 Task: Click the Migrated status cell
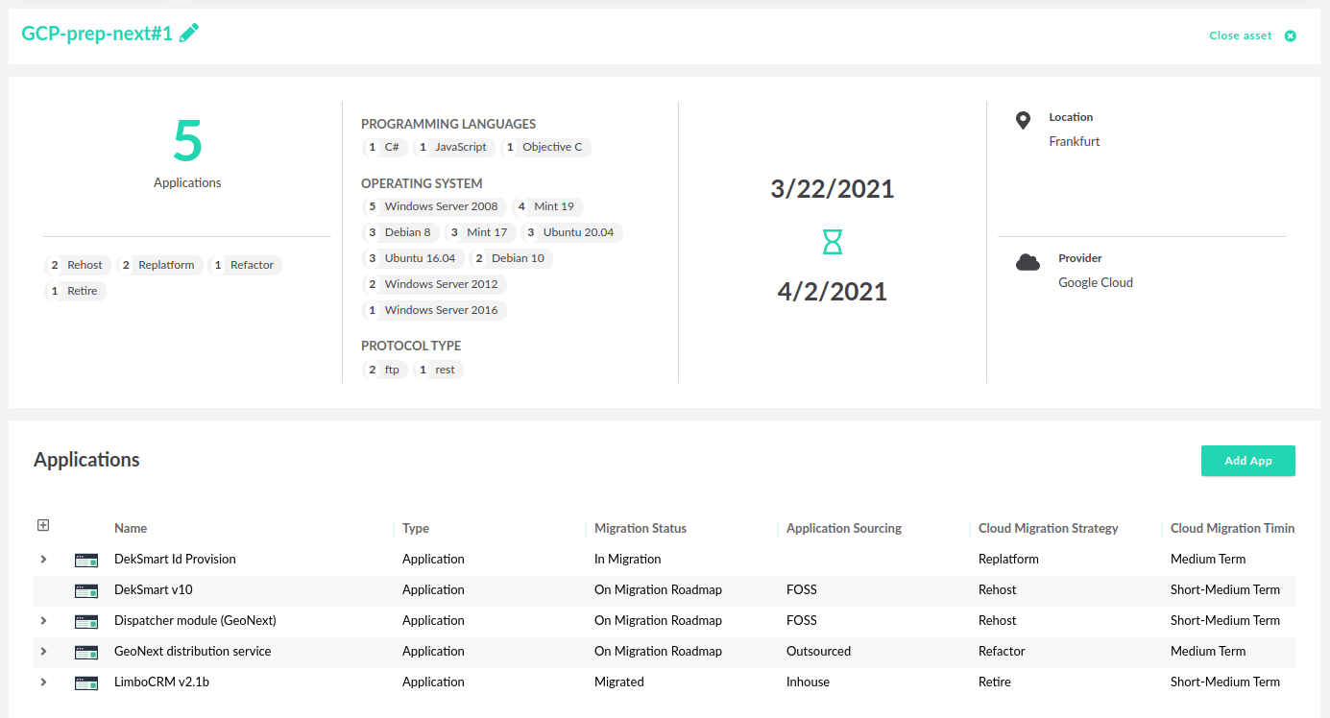tap(619, 682)
